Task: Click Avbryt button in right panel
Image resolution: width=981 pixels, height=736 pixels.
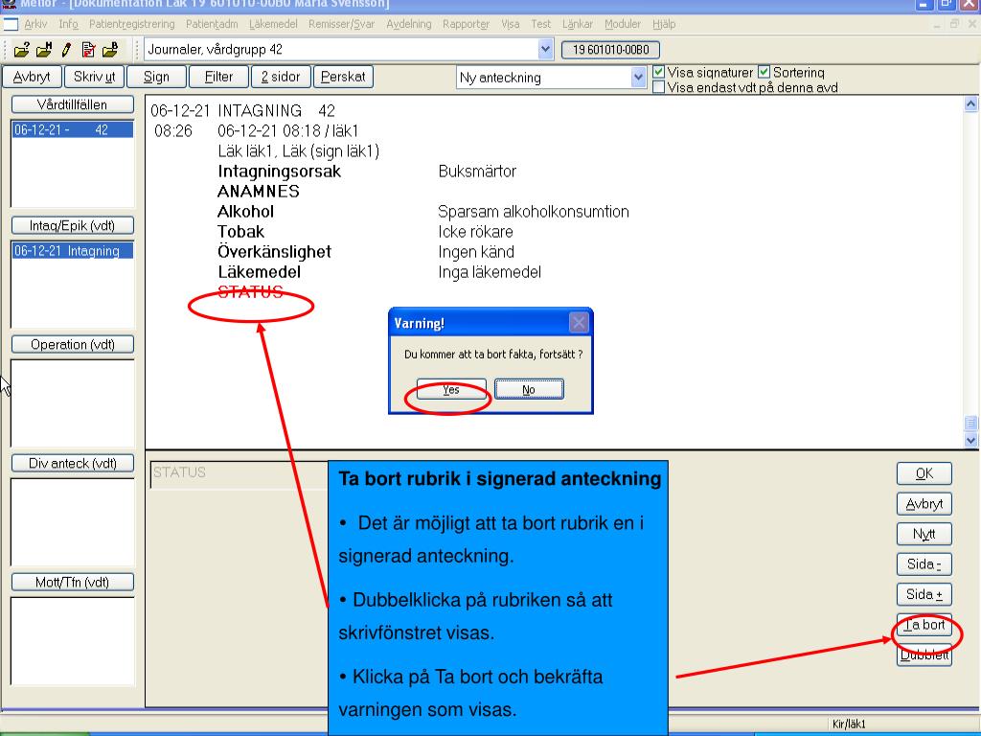Action: coord(924,504)
